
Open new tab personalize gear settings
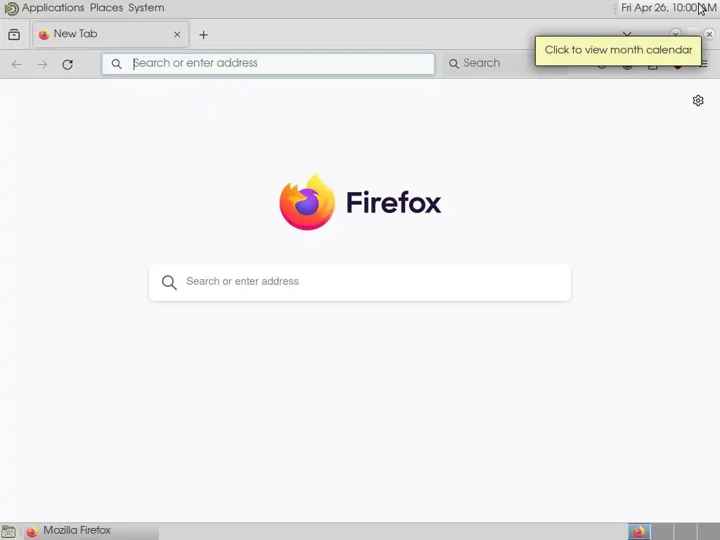click(x=698, y=101)
